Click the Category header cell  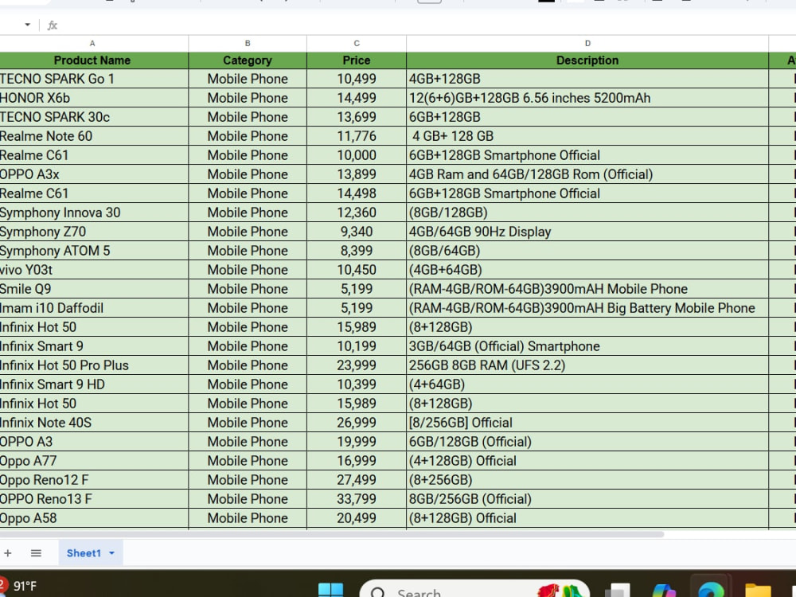(x=248, y=60)
